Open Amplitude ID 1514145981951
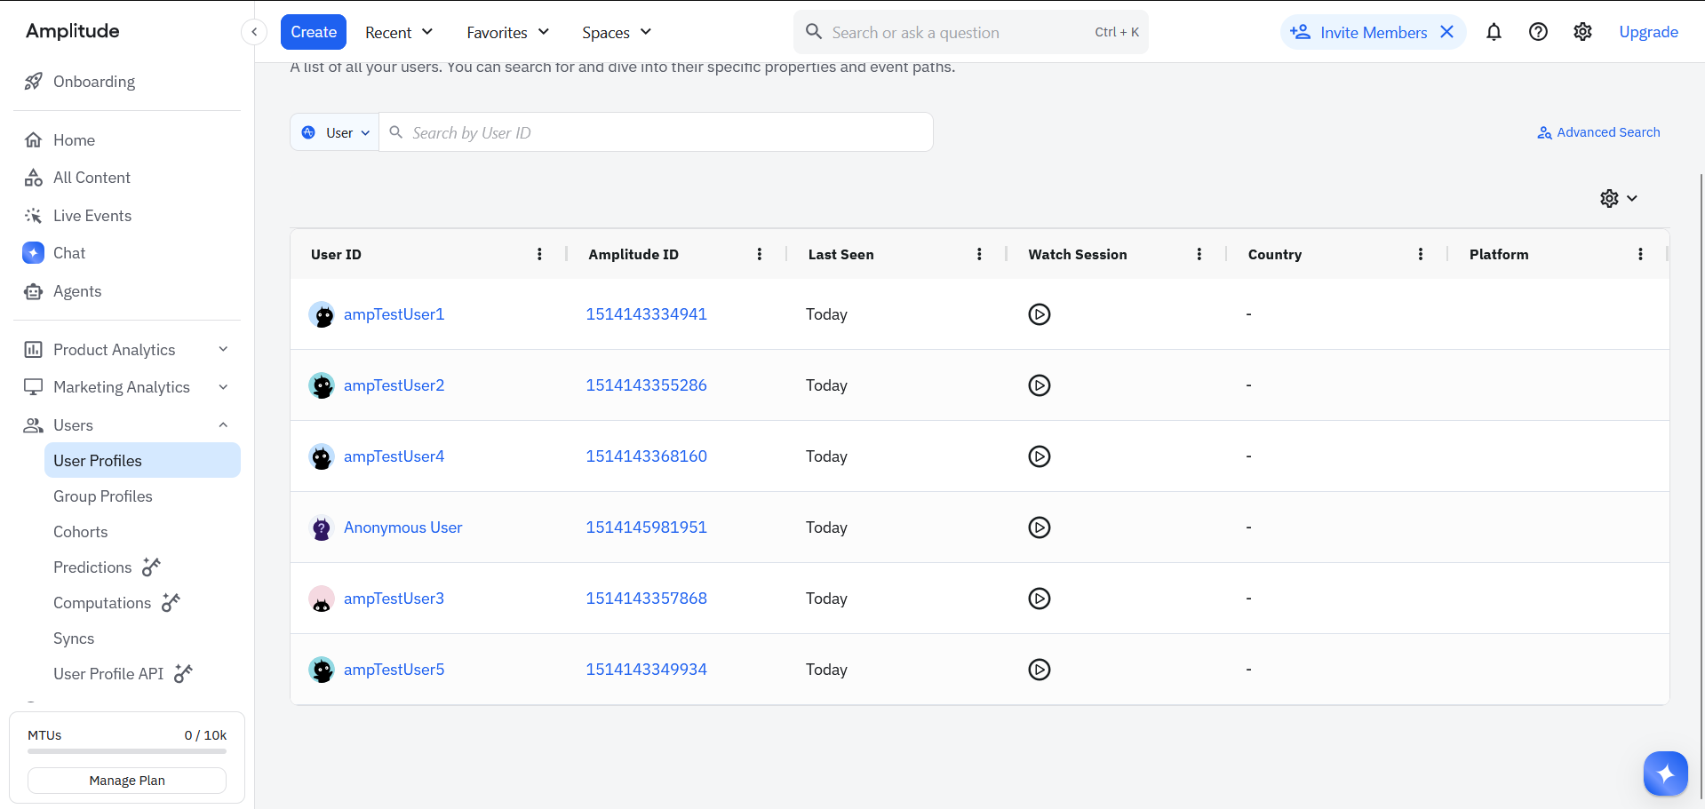The width and height of the screenshot is (1705, 809). pyautogui.click(x=646, y=527)
